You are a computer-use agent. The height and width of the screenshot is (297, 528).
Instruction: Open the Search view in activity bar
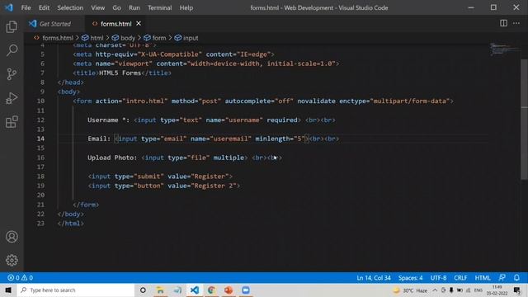click(12, 50)
